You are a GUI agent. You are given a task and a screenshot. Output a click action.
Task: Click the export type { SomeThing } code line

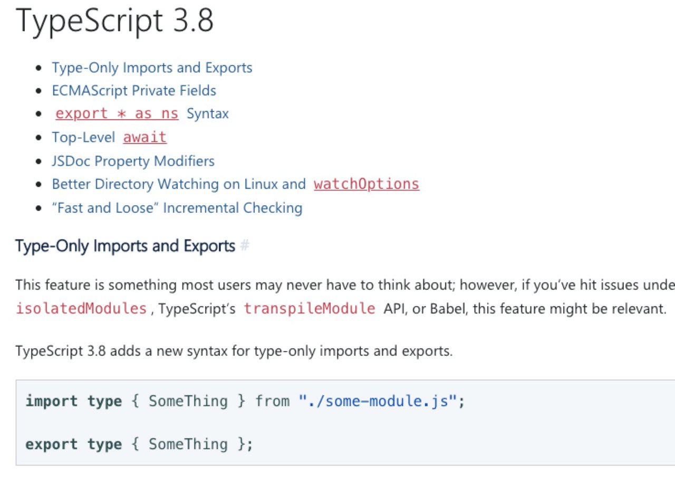click(139, 444)
